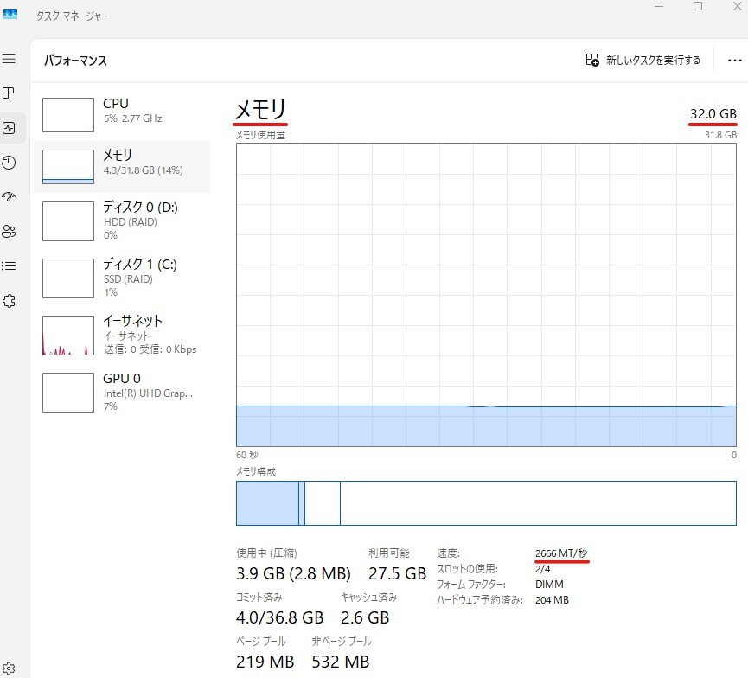This screenshot has width=748, height=678.
Task: Open Task Manager settings gear
Action: tap(9, 668)
